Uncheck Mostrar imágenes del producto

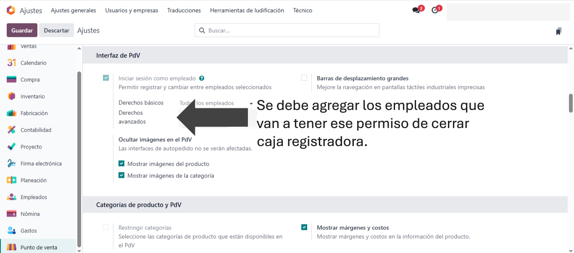[121, 164]
